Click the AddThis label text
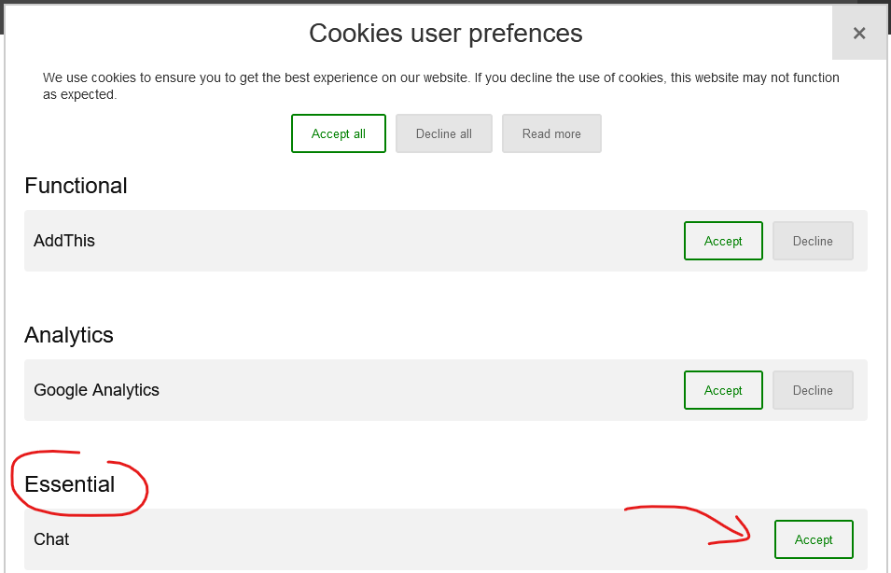 tap(64, 241)
